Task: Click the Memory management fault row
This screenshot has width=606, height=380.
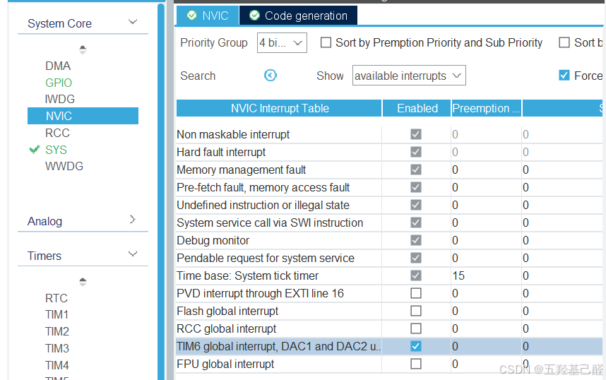Action: 389,170
